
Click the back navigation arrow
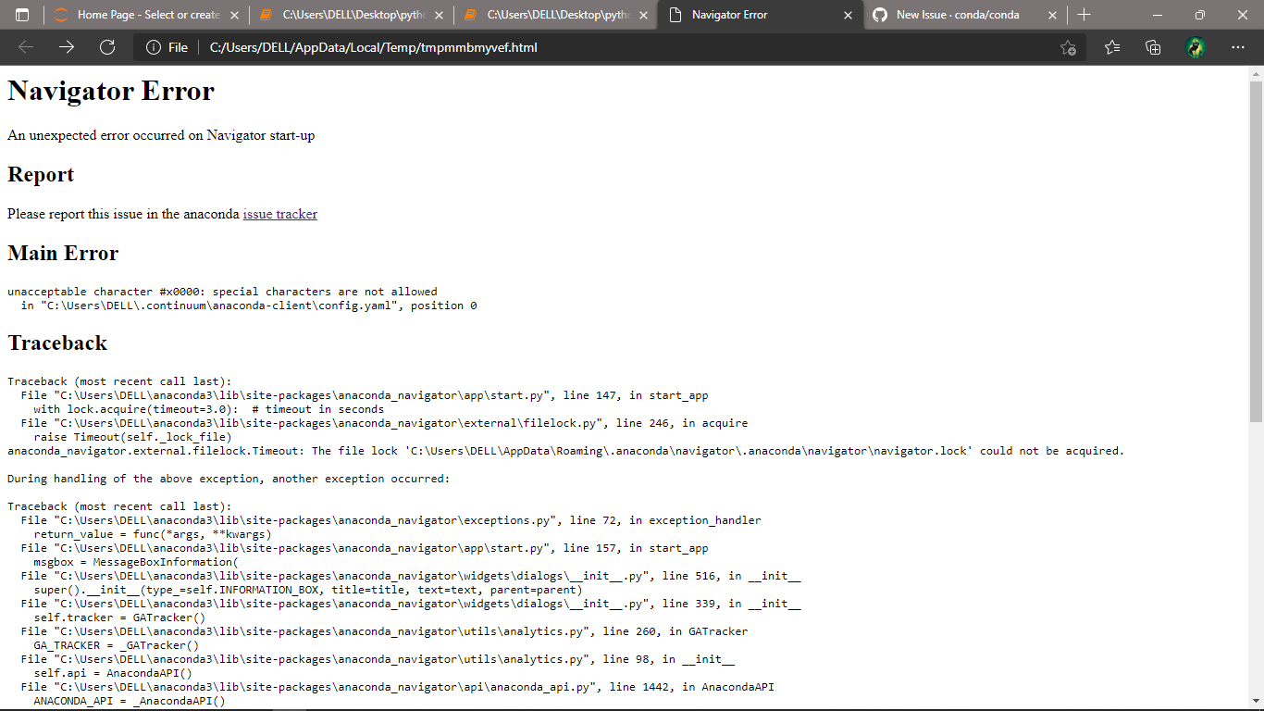24,47
